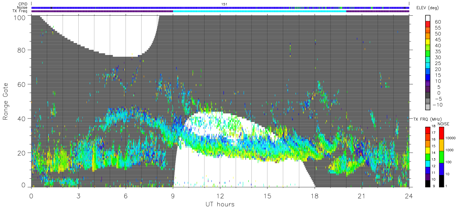
Task: Pick the dark gray ELEV swatch between -5 and 0
Action: [x=428, y=96]
